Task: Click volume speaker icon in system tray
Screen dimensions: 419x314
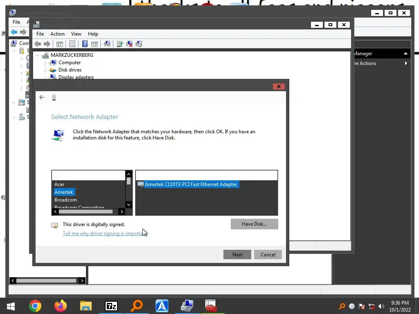Action: point(381,306)
